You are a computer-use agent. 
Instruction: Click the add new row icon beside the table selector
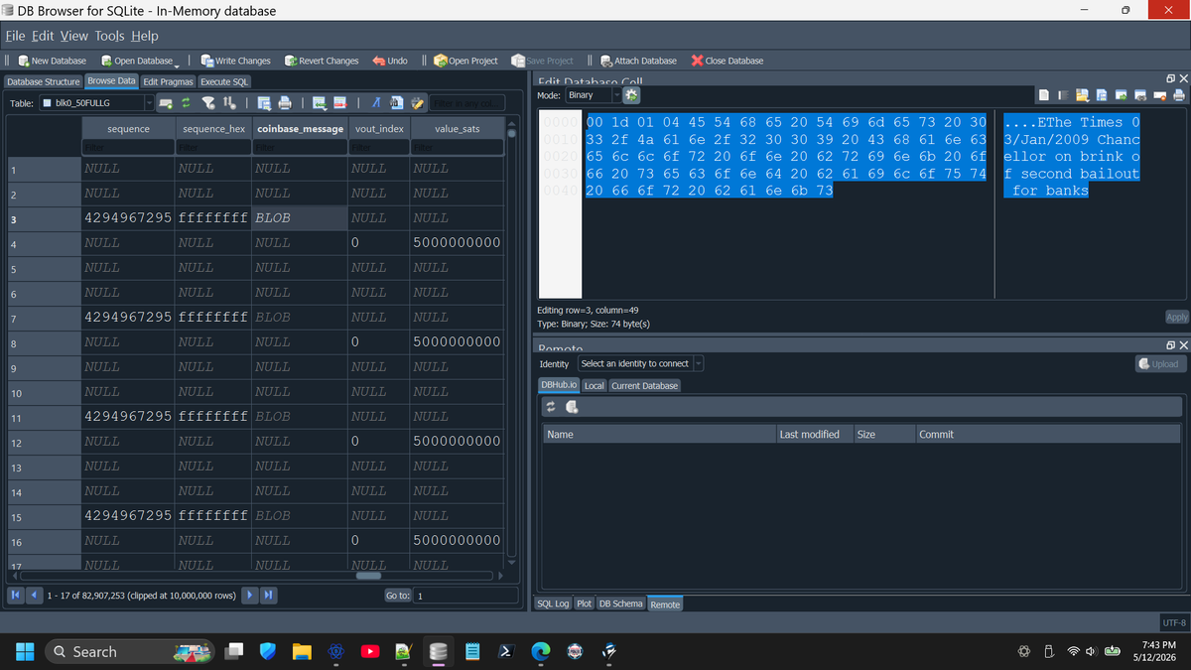[166, 103]
